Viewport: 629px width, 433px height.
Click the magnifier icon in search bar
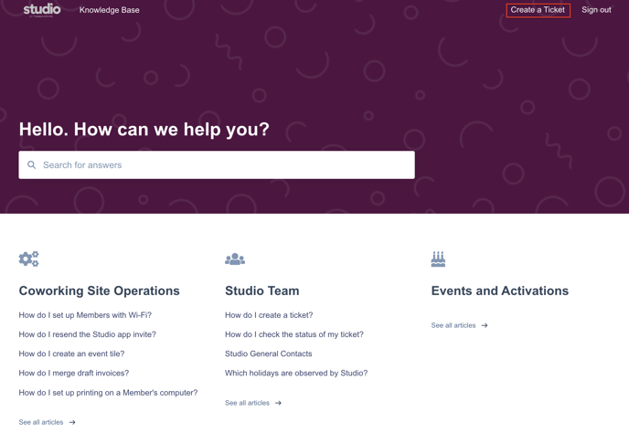(32, 165)
